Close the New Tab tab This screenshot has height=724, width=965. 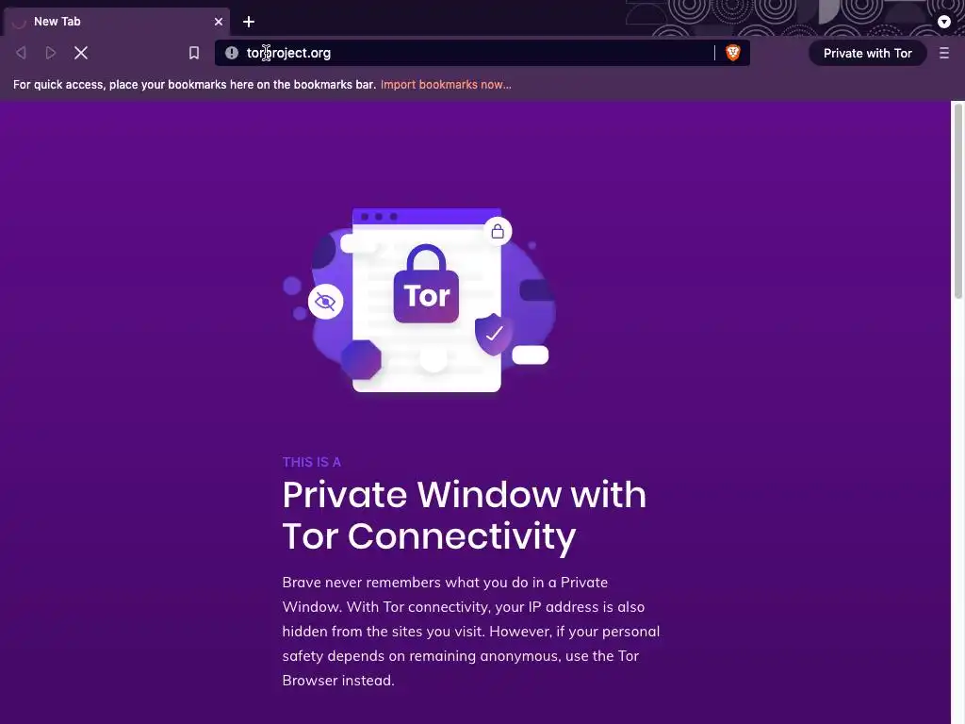click(219, 22)
